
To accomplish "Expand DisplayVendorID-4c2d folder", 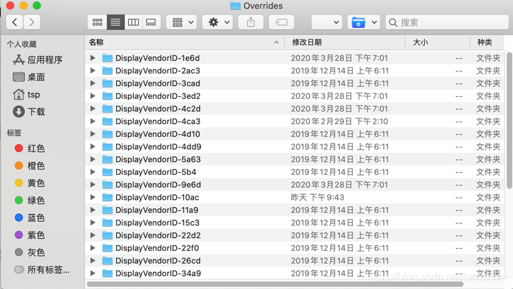I will pos(93,108).
